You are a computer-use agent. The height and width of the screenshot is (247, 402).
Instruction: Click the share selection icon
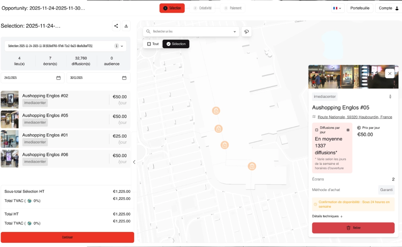pyautogui.click(x=116, y=26)
